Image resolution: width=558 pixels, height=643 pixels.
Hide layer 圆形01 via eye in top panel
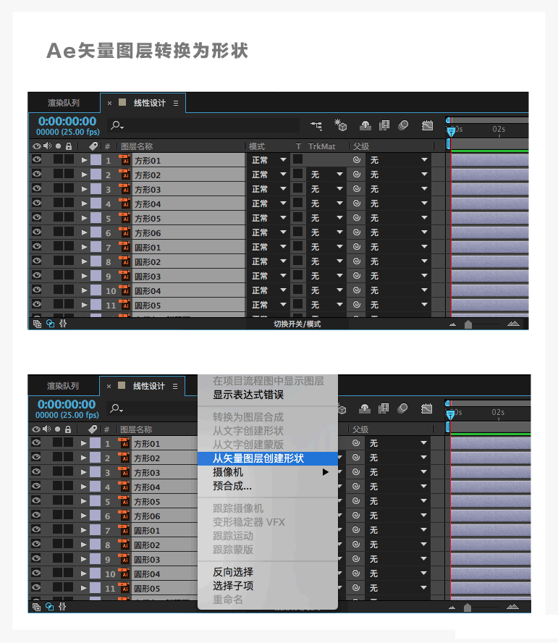pyautogui.click(x=37, y=246)
